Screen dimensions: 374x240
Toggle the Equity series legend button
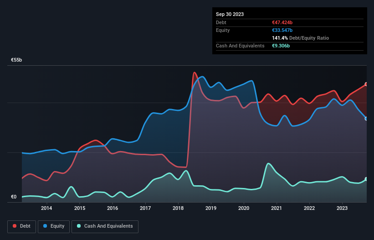[54, 226]
